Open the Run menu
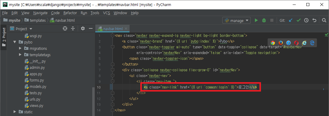This screenshot has width=329, height=116. 84,13
